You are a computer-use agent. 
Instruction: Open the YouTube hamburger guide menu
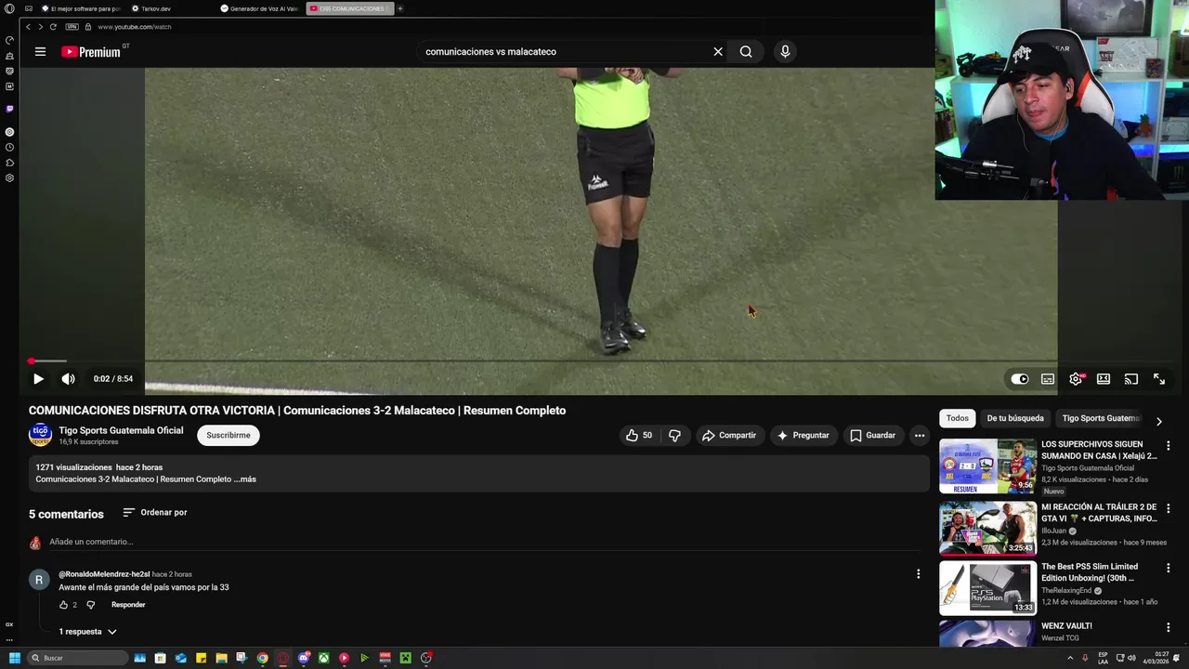(x=40, y=52)
